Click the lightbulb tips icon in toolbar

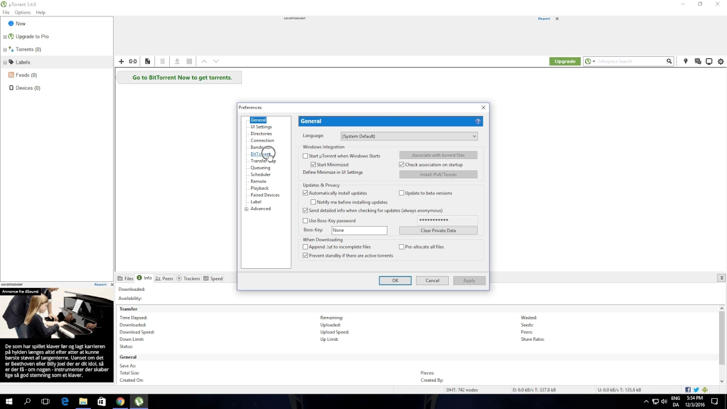point(686,61)
